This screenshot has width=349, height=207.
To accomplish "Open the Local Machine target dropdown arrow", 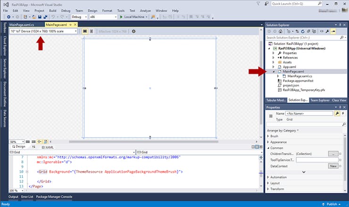I will [147, 17].
